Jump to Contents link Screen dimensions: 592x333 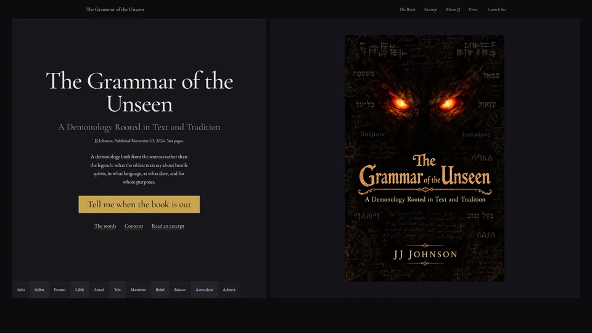134,226
